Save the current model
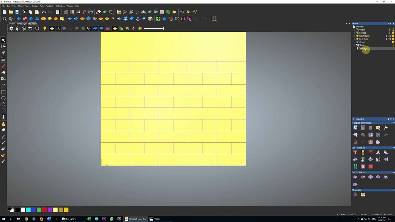 [17, 12]
